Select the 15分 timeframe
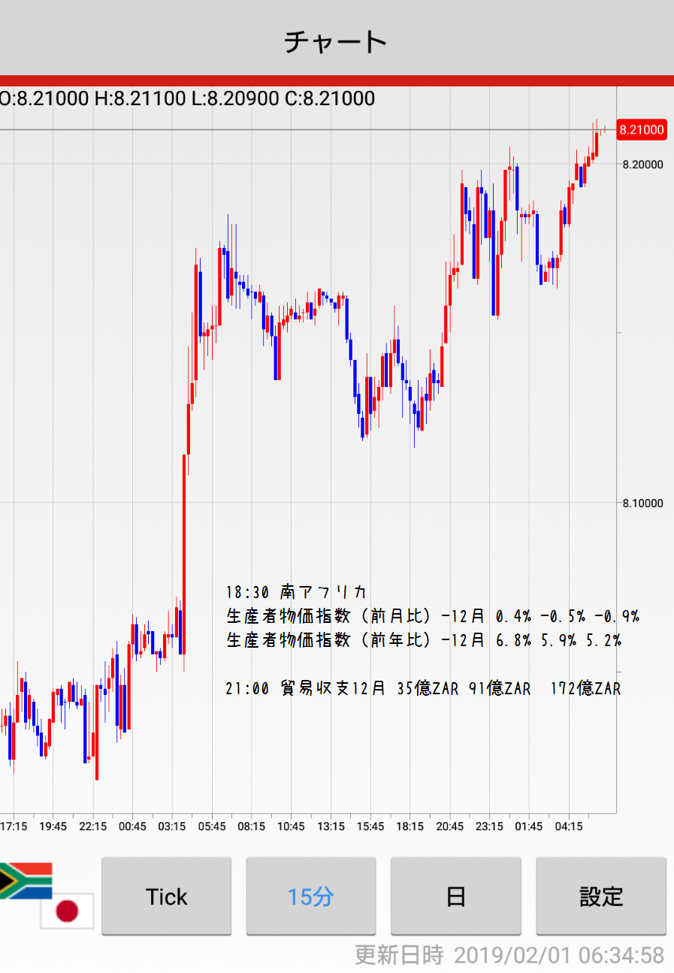The height and width of the screenshot is (973, 674). click(x=310, y=896)
